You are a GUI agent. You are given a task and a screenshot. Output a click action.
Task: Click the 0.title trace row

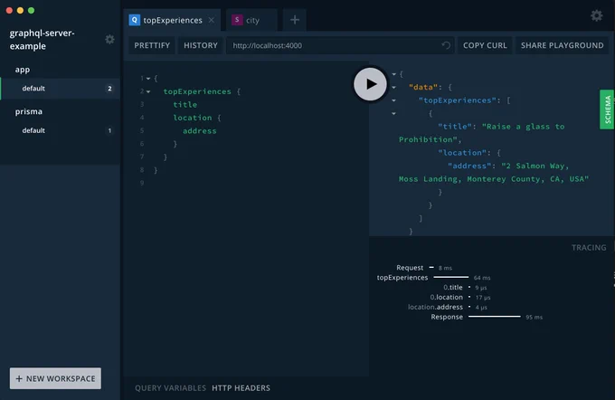pos(465,288)
